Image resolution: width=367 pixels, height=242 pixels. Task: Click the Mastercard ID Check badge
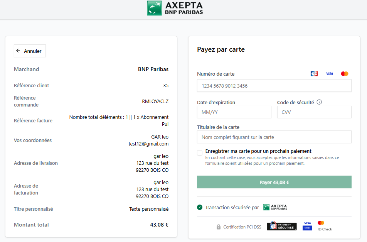[325, 226]
